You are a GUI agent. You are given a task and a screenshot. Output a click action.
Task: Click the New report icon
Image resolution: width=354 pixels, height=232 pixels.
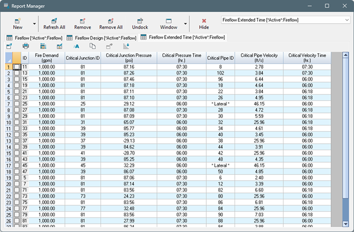pos(18,21)
